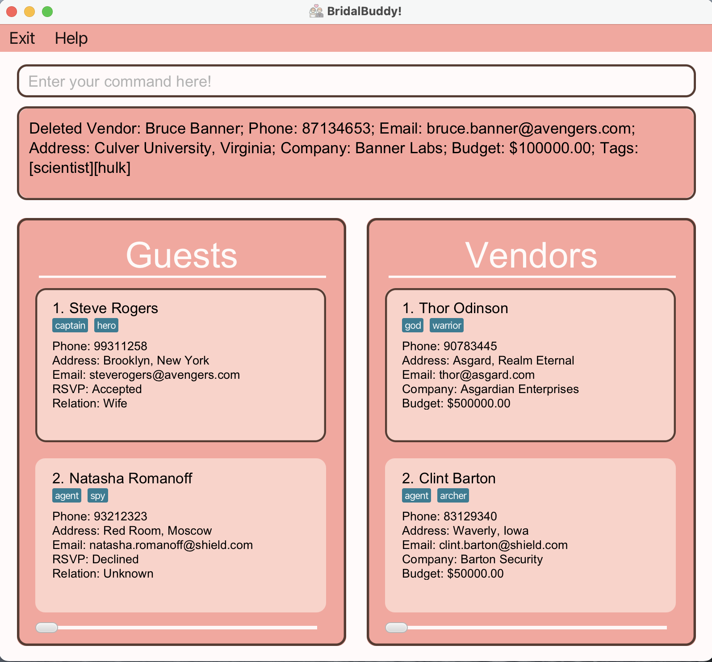This screenshot has height=662, width=712.
Task: Click the Vendors list horizontal scrollbar thumb
Action: coord(397,628)
